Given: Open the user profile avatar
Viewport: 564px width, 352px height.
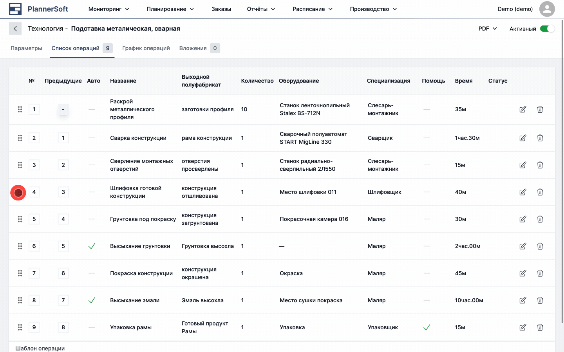Looking at the screenshot, I should click(x=547, y=9).
